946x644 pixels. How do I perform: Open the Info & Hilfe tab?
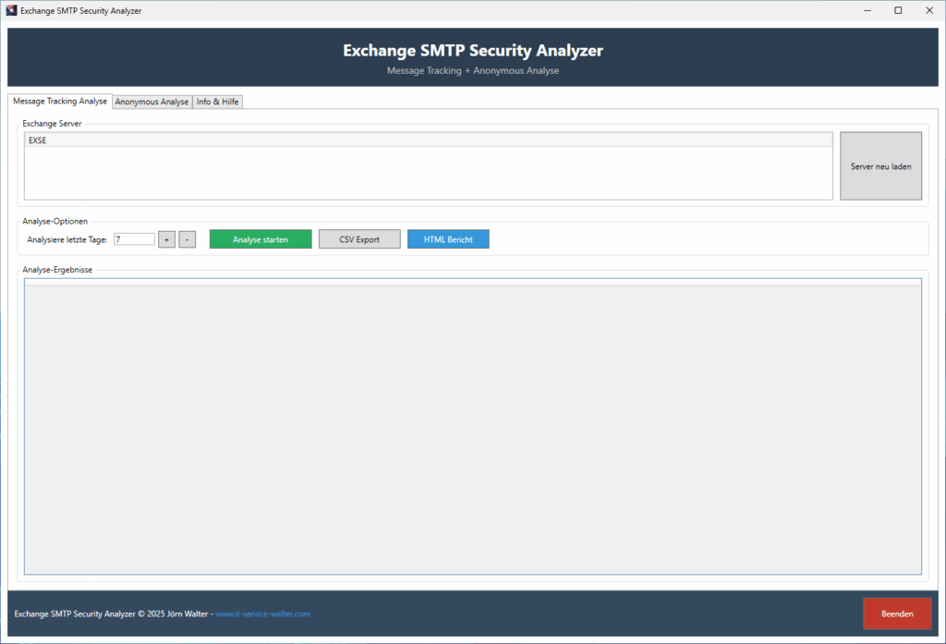217,102
